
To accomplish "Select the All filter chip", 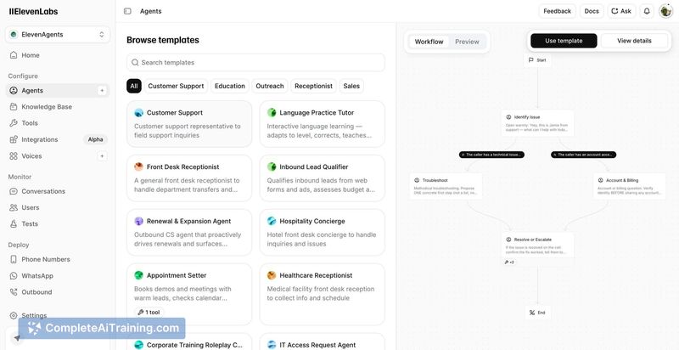I will coord(134,86).
